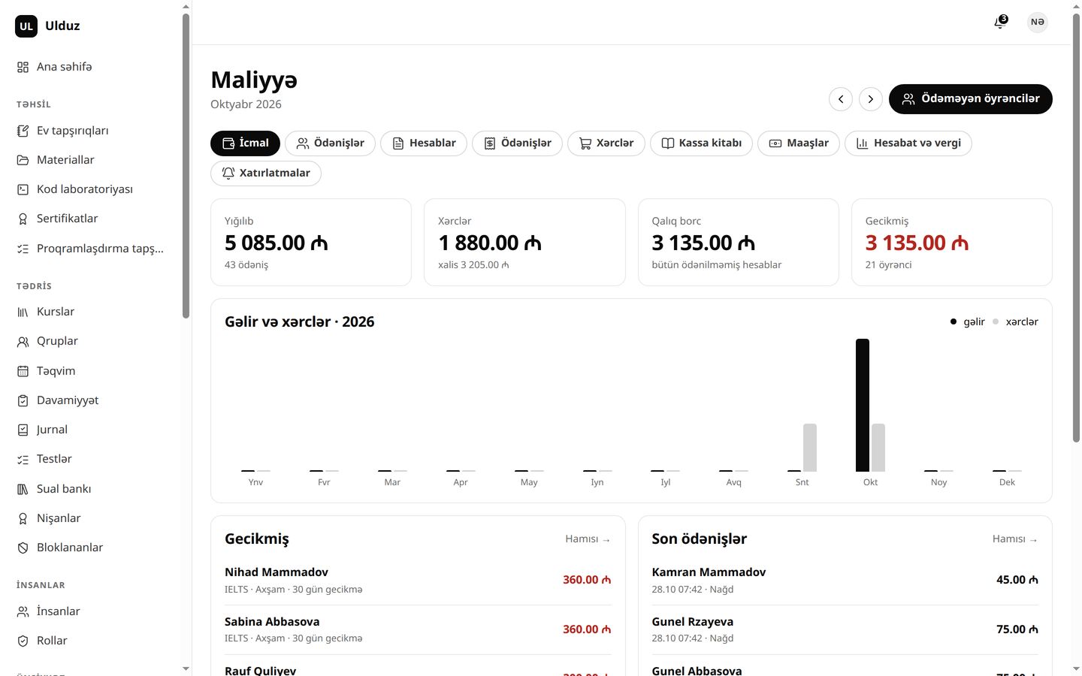Viewport: 1082px width, 676px height.
Task: Go to the Davamiyyət clipboard icon
Action: tap(23, 401)
